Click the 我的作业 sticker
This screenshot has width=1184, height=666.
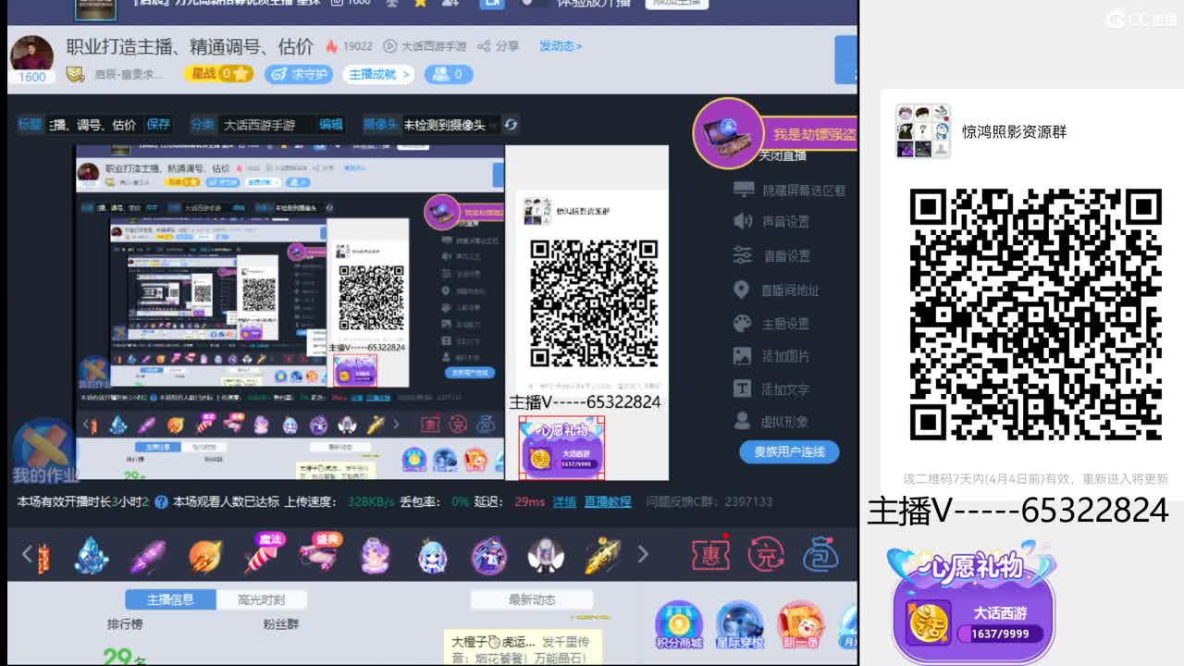[x=45, y=450]
